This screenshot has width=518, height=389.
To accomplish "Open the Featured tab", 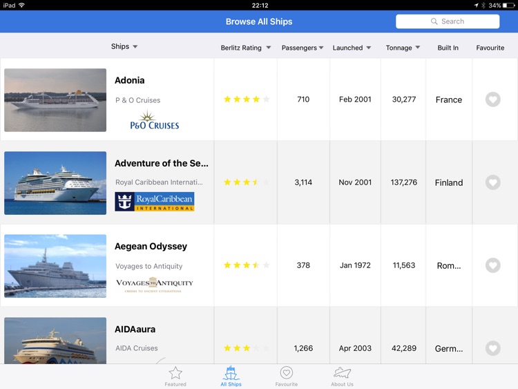I will [x=175, y=377].
